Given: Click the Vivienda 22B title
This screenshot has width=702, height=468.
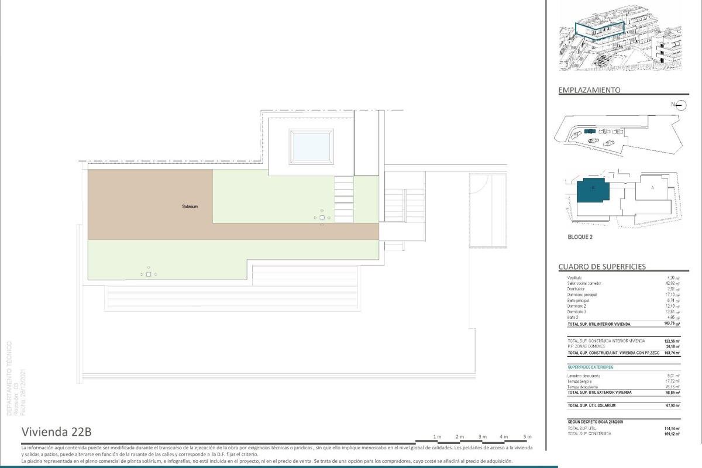Looking at the screenshot, I should click(56, 432).
